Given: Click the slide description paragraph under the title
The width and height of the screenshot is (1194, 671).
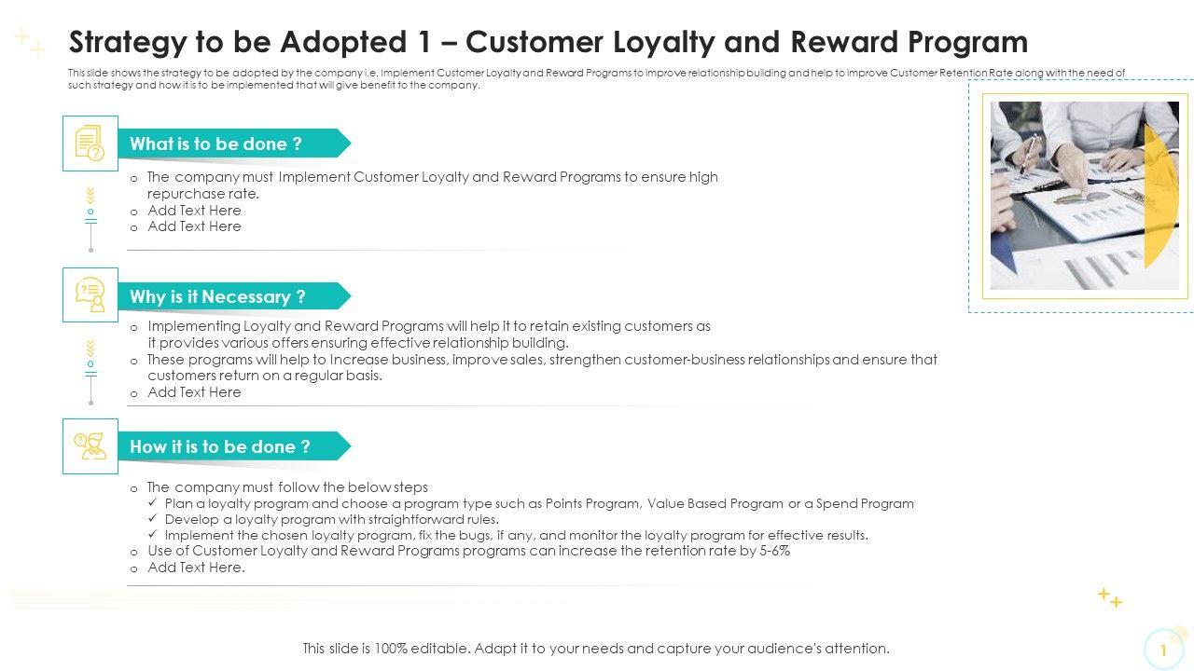Looking at the screenshot, I should 597,78.
